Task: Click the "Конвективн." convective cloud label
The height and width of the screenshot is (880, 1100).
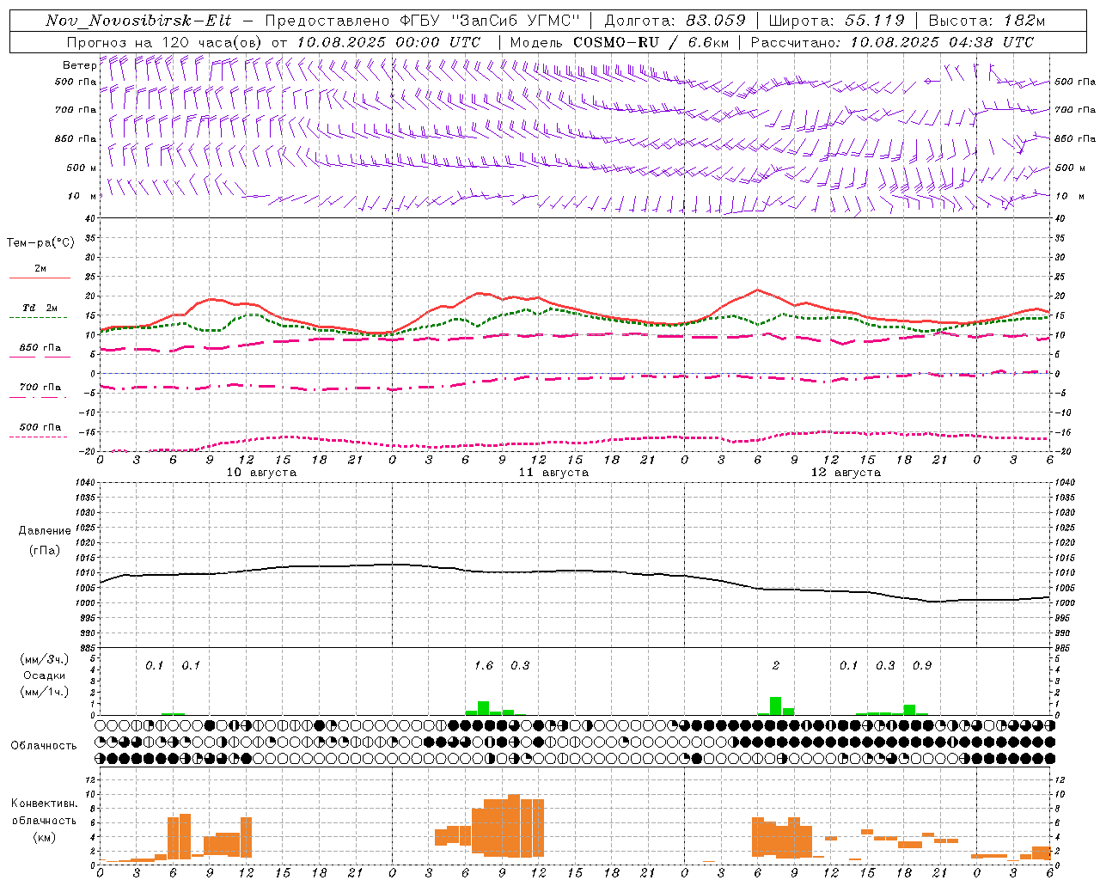Action: (44, 804)
